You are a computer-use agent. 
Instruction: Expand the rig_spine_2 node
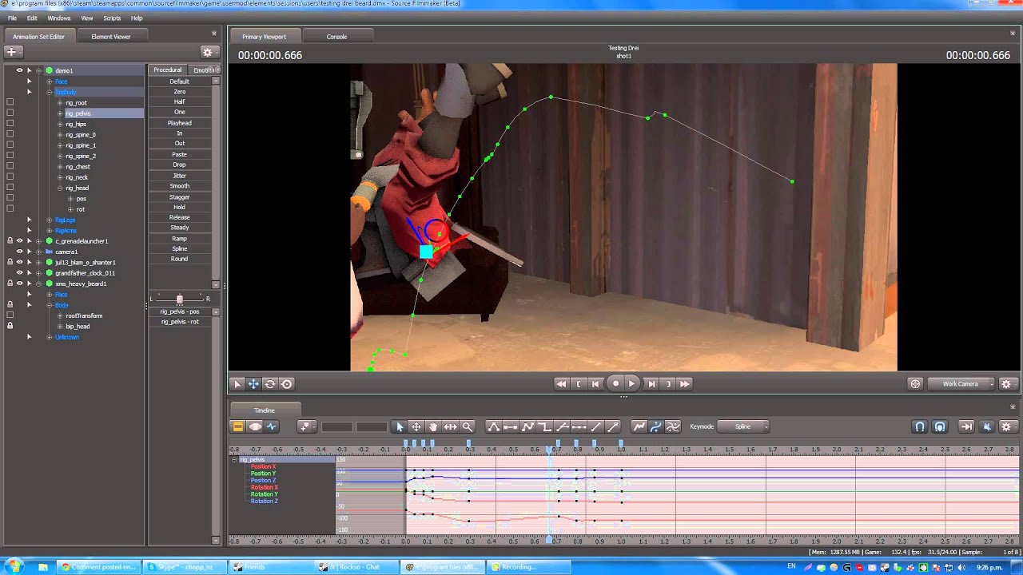point(60,156)
